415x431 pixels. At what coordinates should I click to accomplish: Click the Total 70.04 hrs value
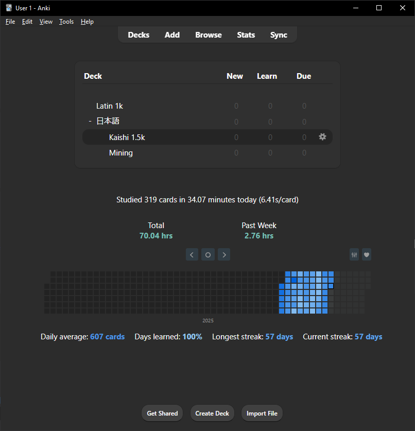click(156, 235)
